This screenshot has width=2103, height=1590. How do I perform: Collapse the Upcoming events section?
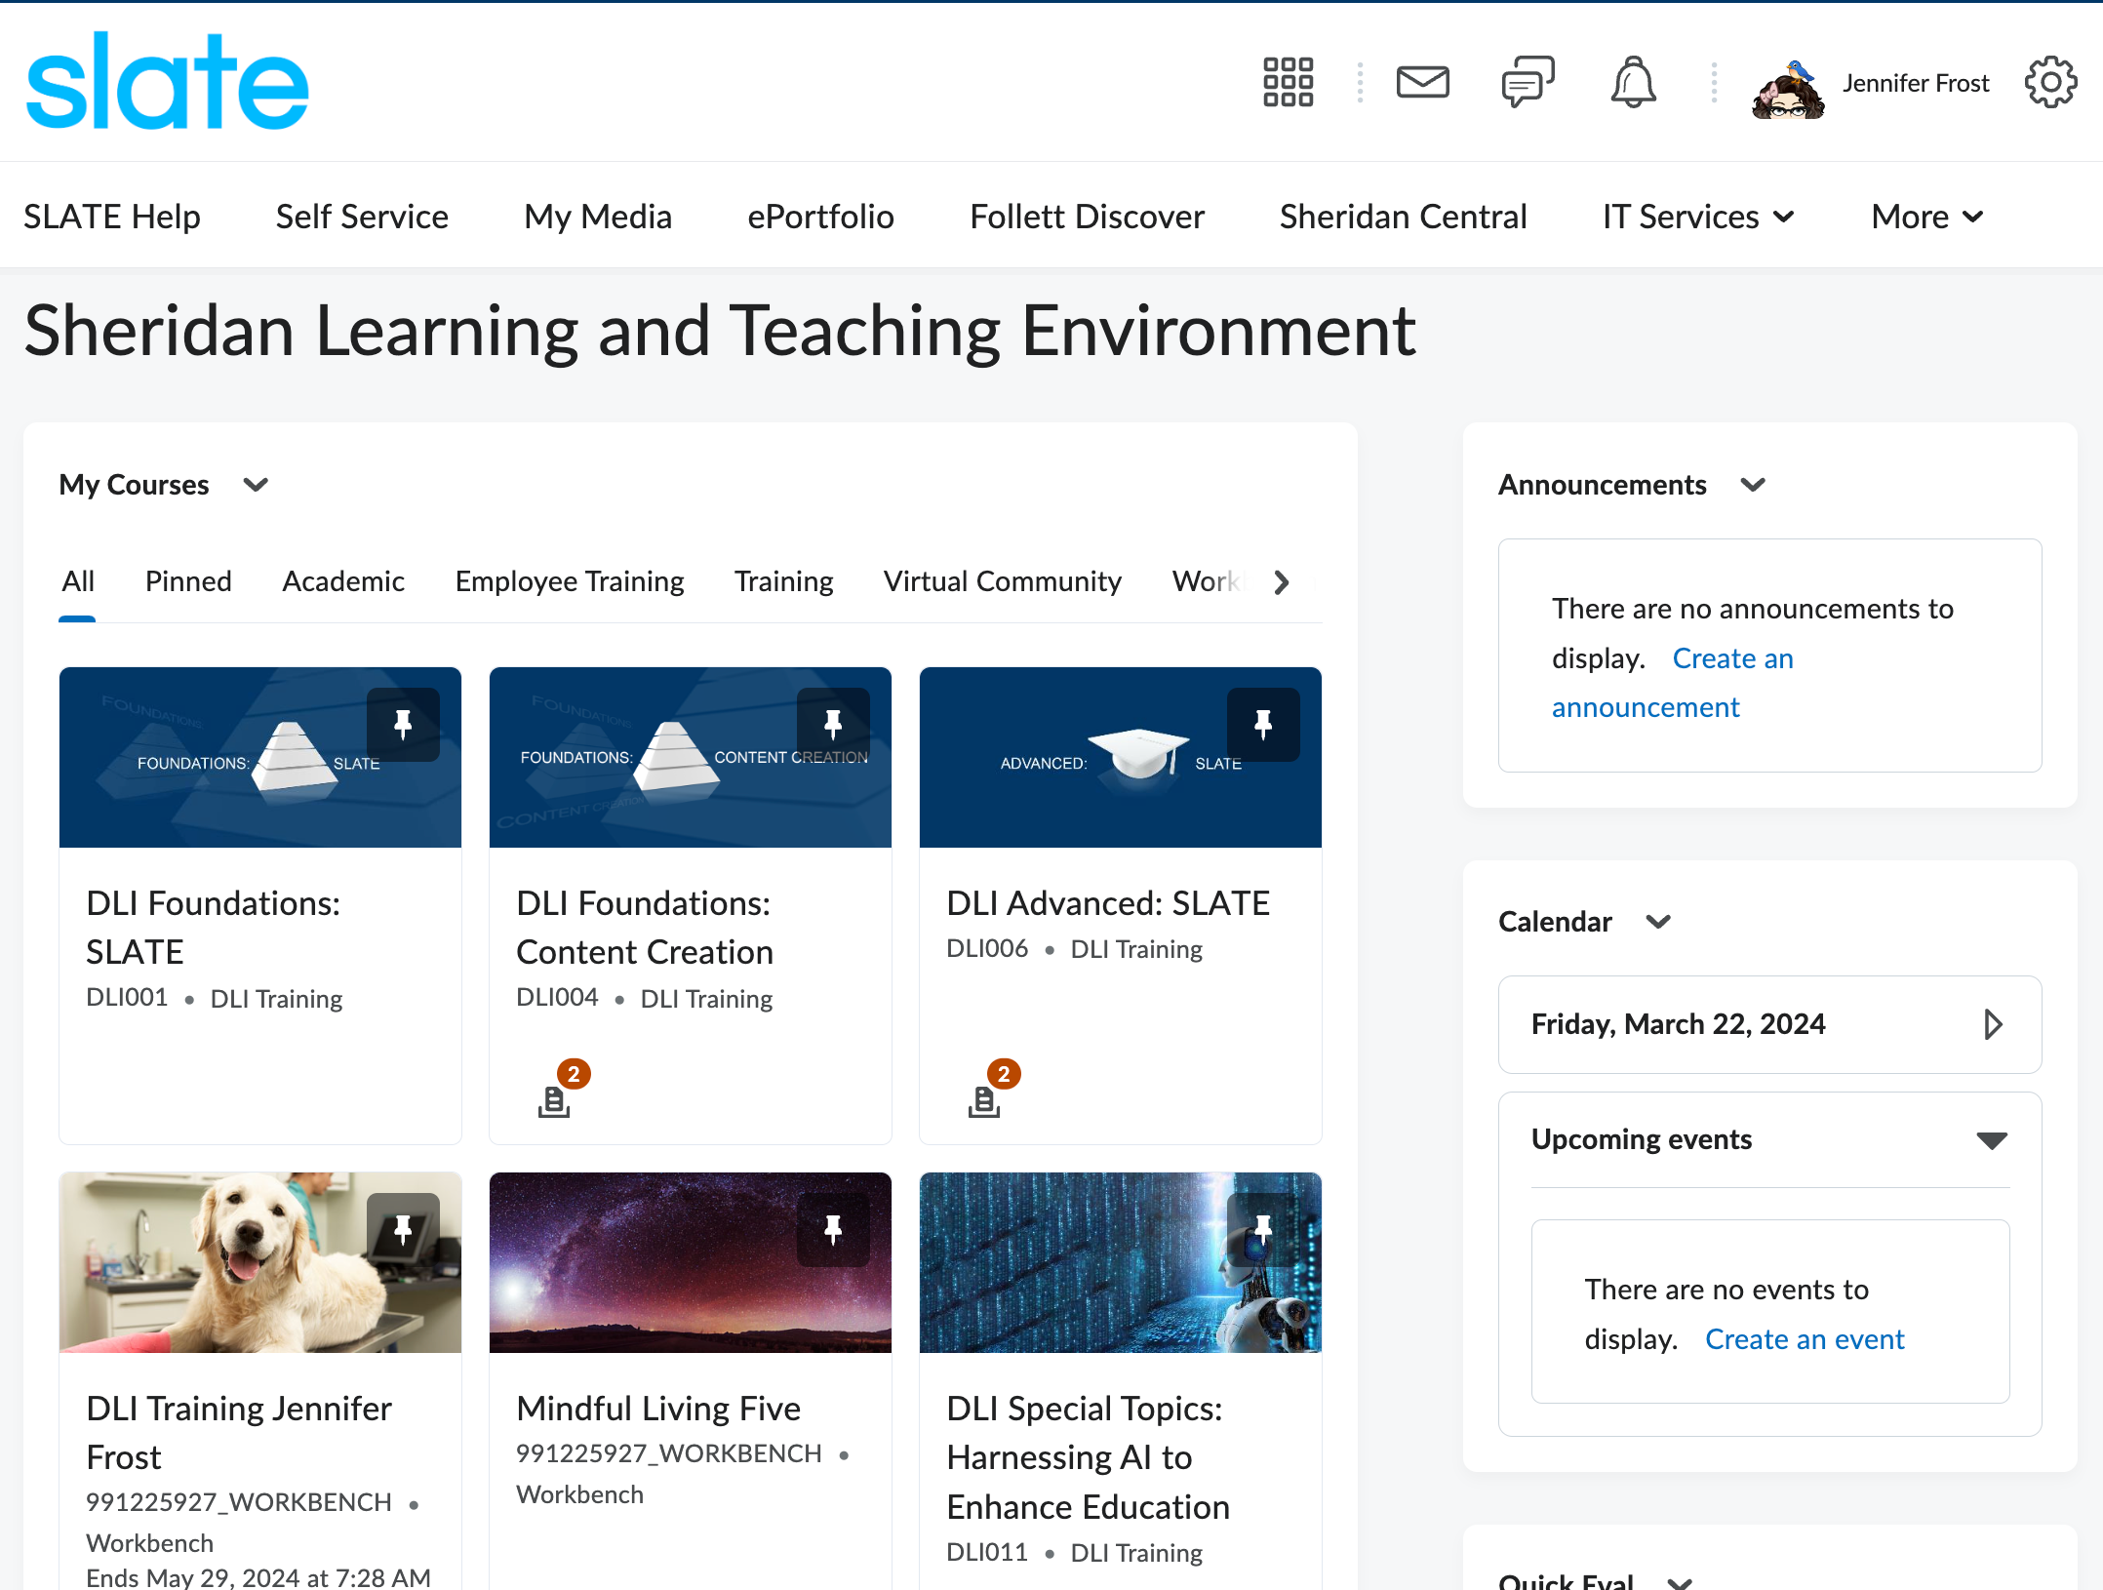(x=1991, y=1139)
